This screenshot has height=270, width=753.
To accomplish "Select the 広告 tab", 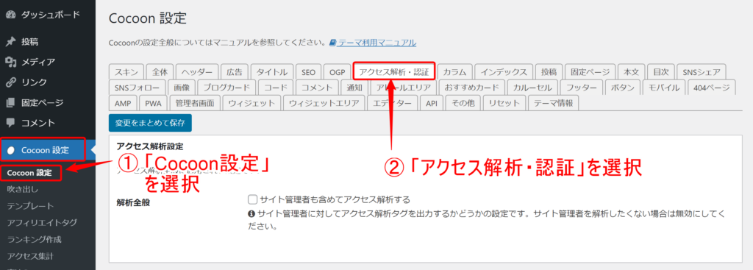I will (235, 72).
